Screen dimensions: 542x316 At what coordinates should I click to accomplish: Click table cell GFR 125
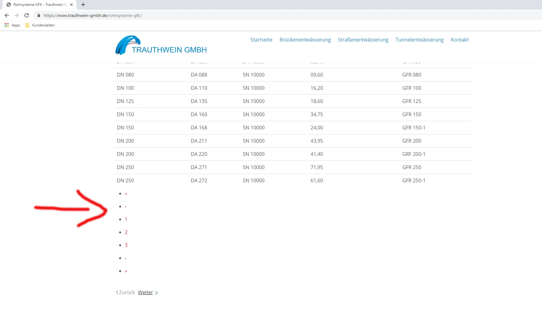412,101
